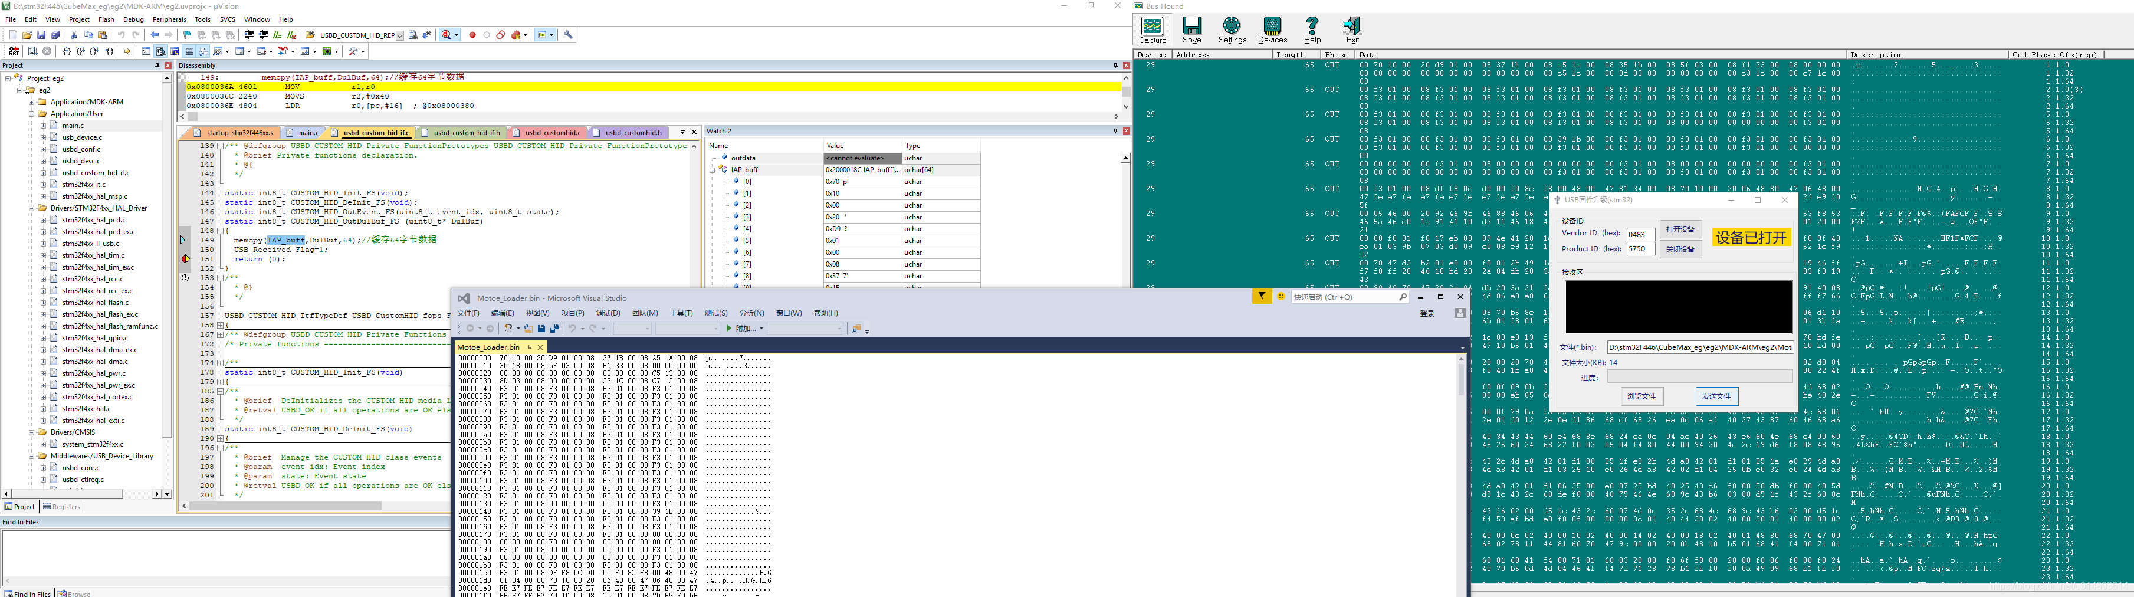Viewport: 2134px width, 597px height.
Task: Expand the main.c tree node
Action: [43, 126]
